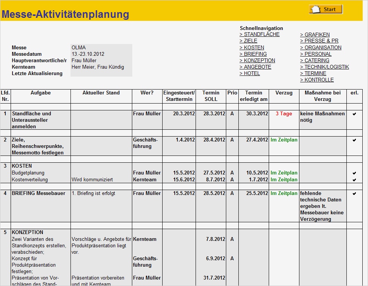The width and height of the screenshot is (368, 286).
Task: Click the '1. Briefing ist erfolgt' cell
Action: point(101,206)
